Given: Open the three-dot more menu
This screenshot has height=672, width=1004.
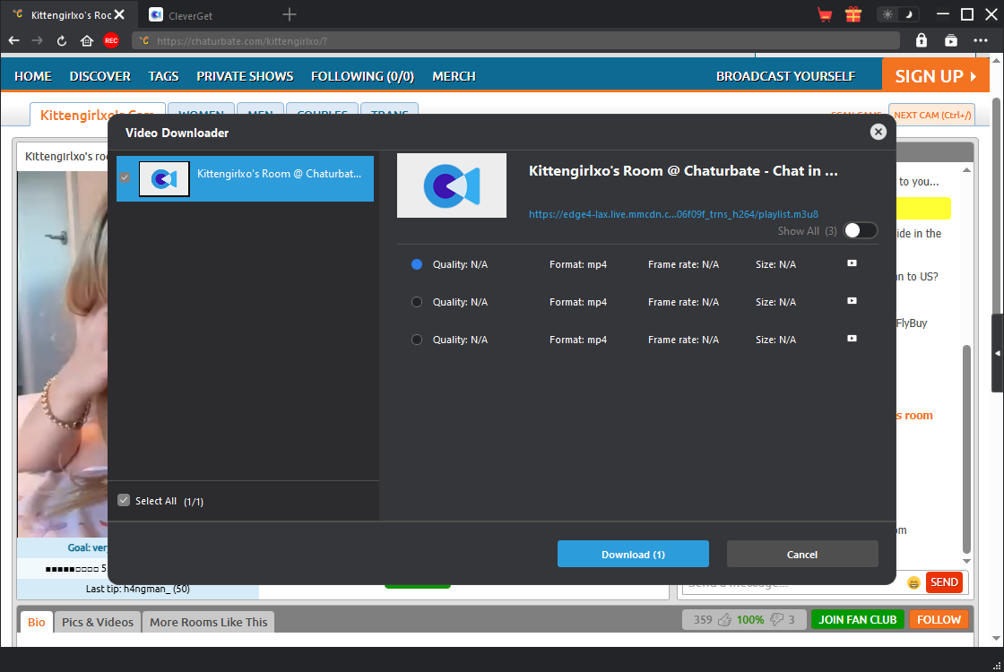Looking at the screenshot, I should [x=981, y=40].
